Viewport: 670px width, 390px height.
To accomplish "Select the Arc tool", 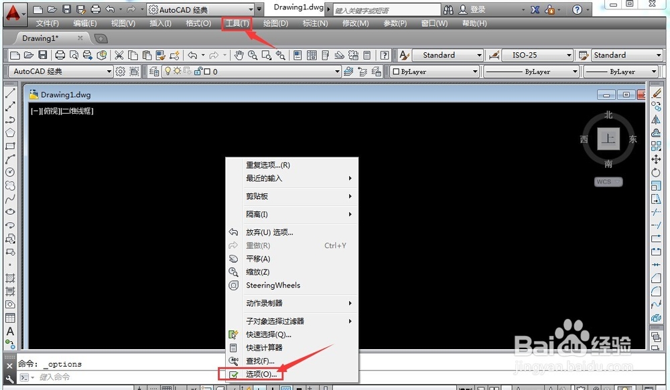I will [10, 159].
